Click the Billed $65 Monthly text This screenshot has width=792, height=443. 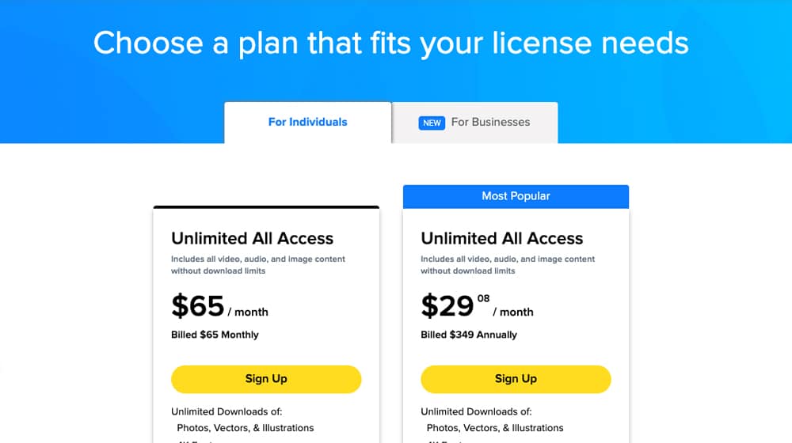215,335
